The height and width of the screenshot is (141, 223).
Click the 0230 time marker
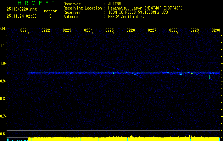(x=216, y=31)
